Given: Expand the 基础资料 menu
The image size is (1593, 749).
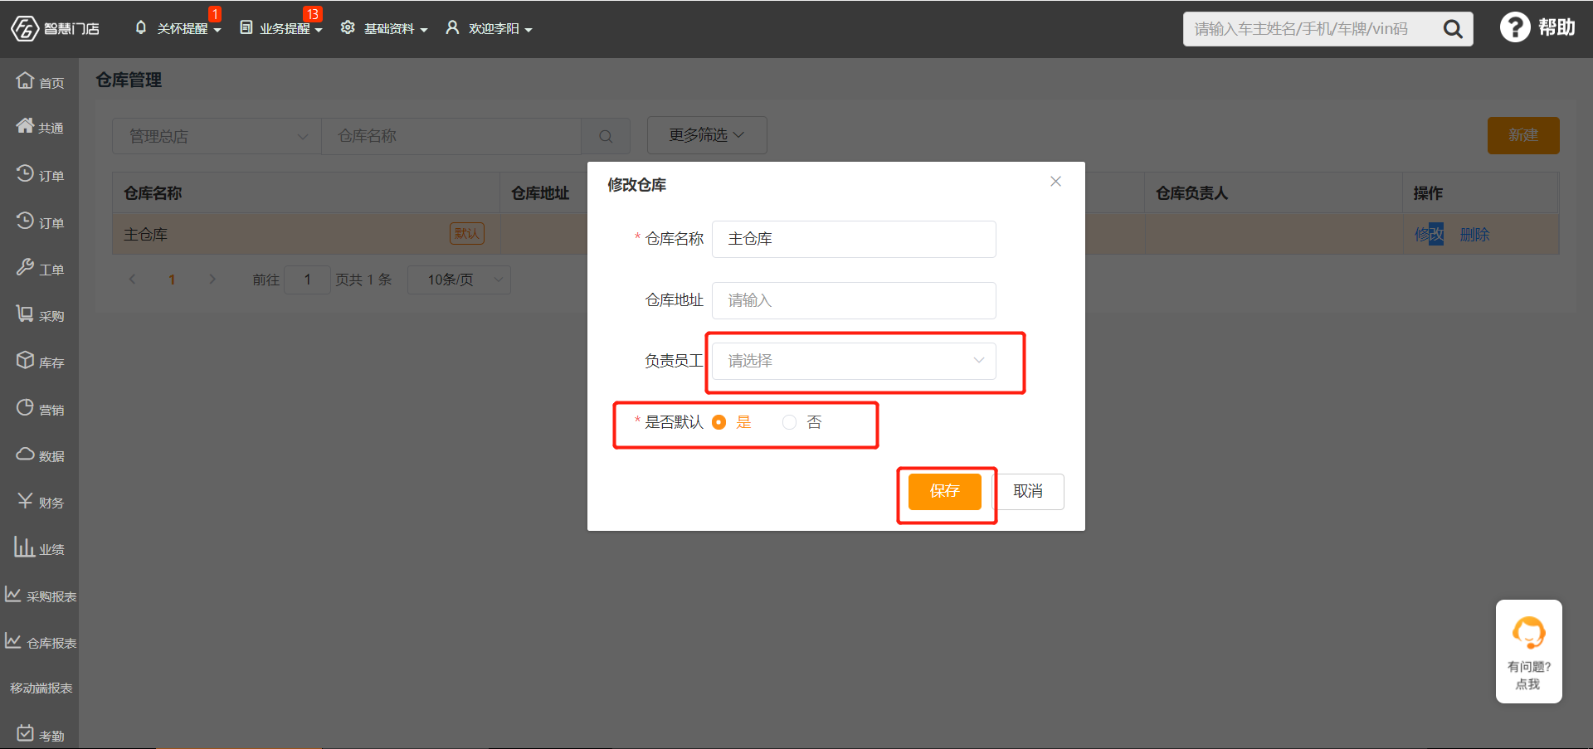Looking at the screenshot, I should [x=424, y=30].
